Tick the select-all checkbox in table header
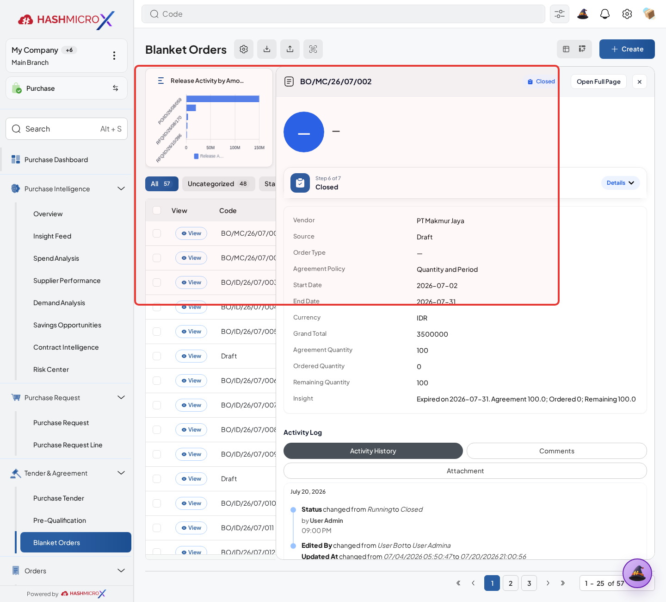The width and height of the screenshot is (666, 602). pos(157,210)
